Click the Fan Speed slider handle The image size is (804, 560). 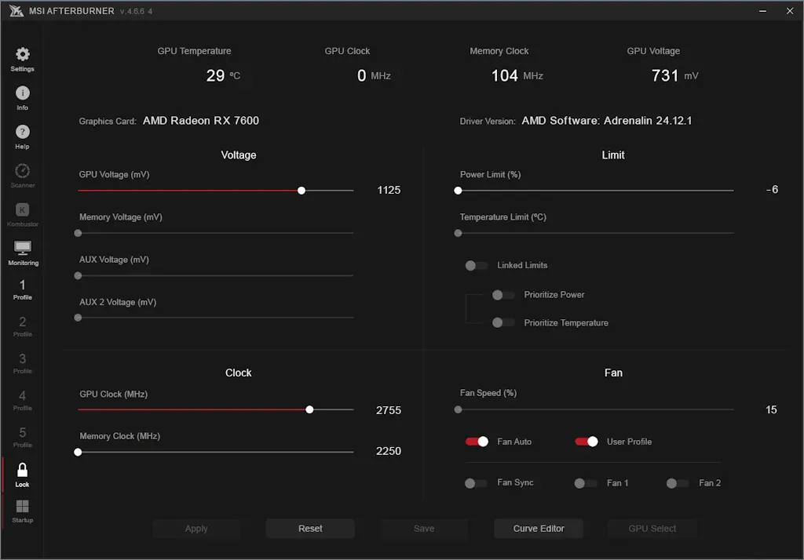tap(459, 410)
